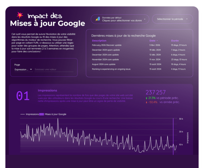
Task: Click '21.3% vs période préc.' value
Action: coord(163,98)
